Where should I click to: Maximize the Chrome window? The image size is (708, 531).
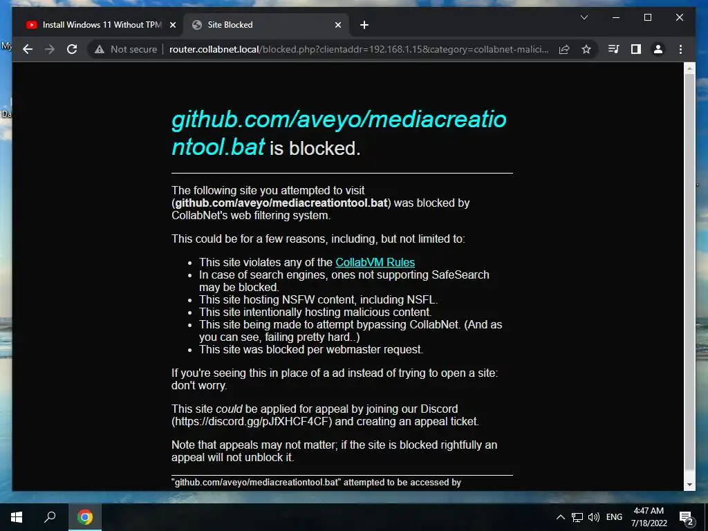647,17
